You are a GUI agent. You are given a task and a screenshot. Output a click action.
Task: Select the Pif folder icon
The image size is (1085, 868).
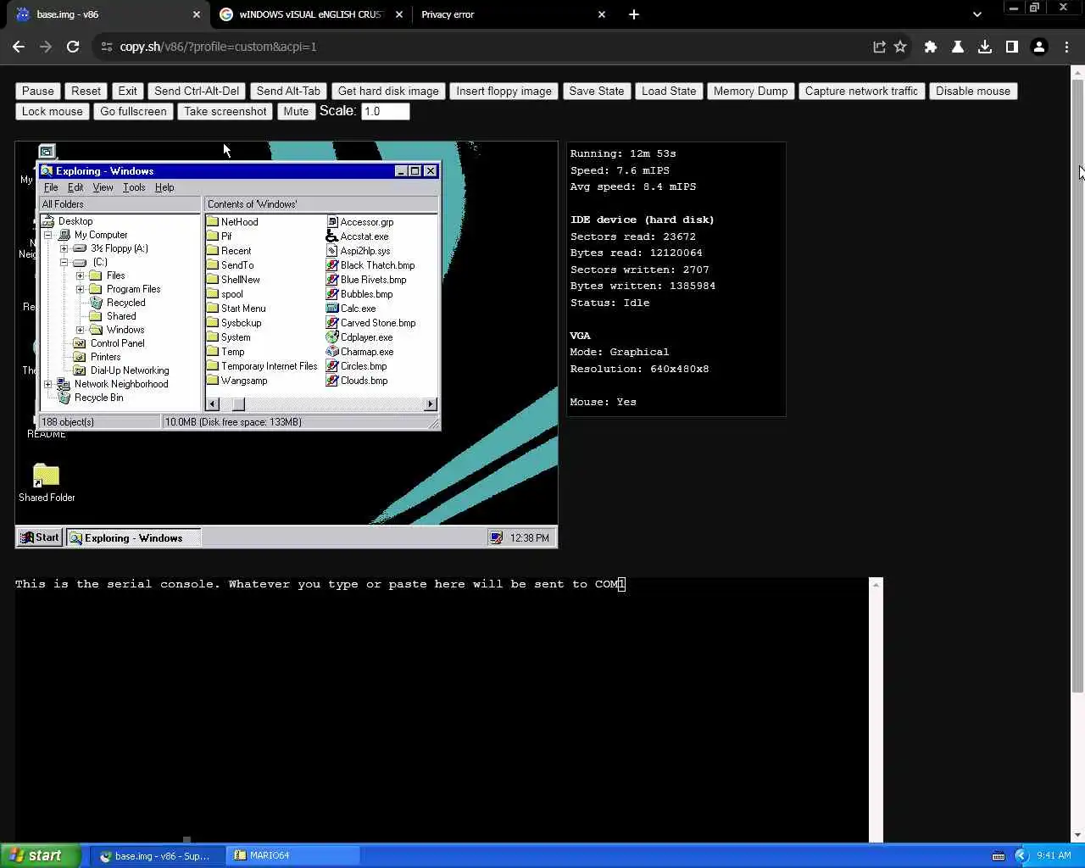(x=213, y=236)
